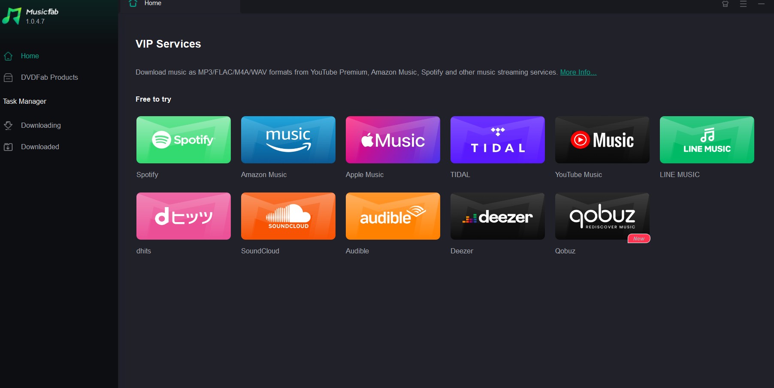Open the skin/theme shirt icon
The image size is (774, 388).
725,4
